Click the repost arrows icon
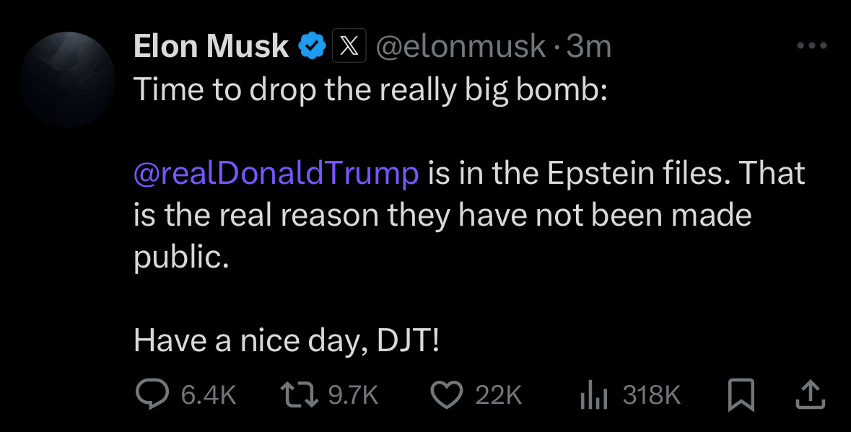 (299, 394)
